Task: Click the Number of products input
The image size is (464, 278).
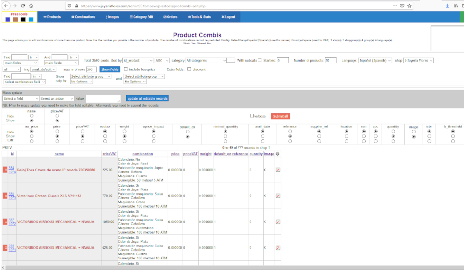Action: [330, 60]
